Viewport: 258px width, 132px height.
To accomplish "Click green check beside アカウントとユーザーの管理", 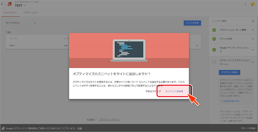I will [214, 30].
